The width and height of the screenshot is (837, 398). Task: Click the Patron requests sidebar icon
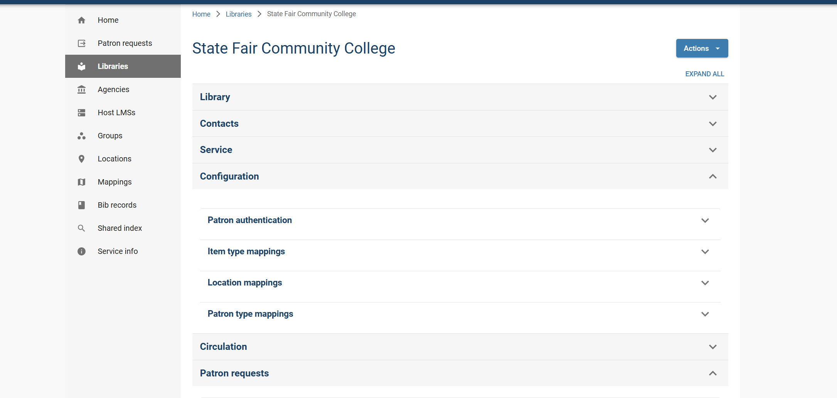tap(81, 43)
